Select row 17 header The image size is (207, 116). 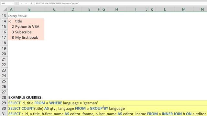[x=4, y=37]
